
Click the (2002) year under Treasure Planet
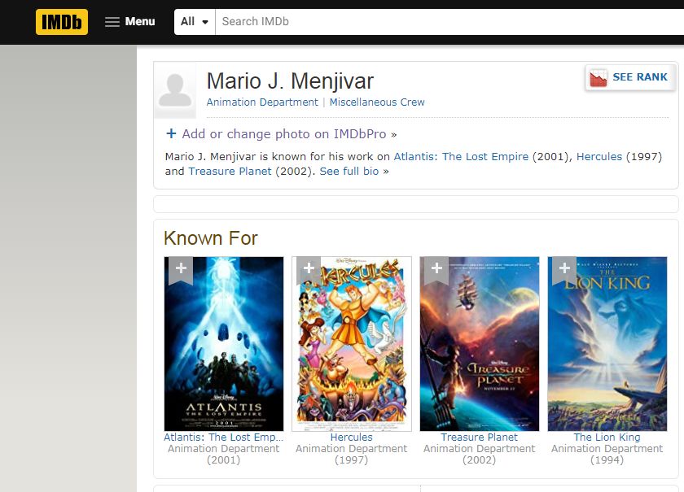click(x=479, y=460)
